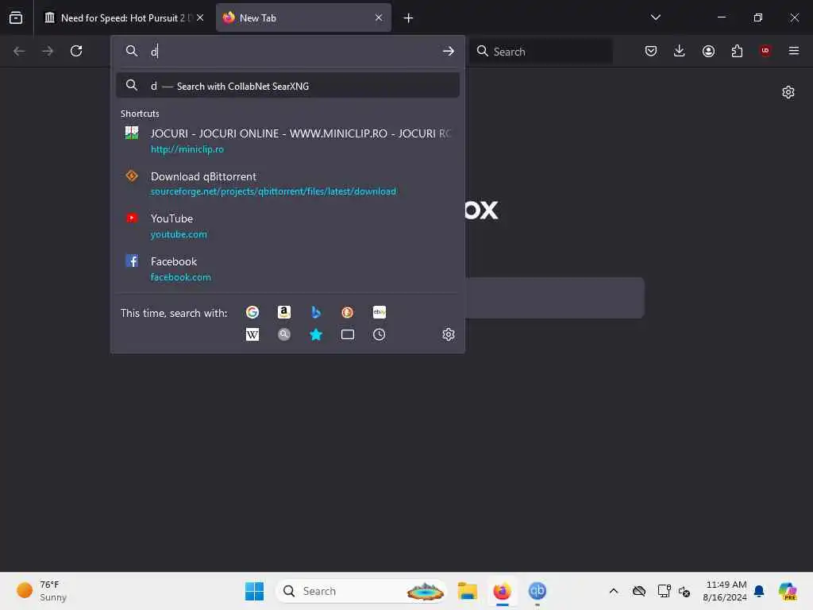813x610 pixels.
Task: Search this time with Bing
Action: click(316, 312)
